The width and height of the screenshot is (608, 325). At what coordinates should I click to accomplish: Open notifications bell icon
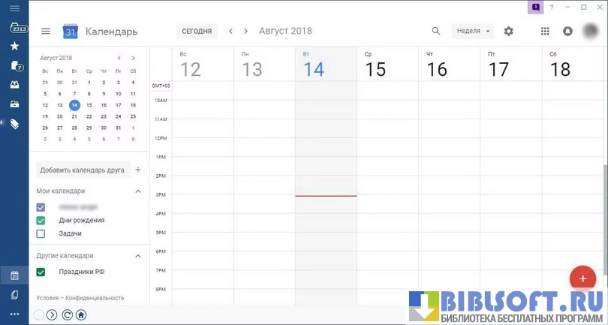click(567, 32)
